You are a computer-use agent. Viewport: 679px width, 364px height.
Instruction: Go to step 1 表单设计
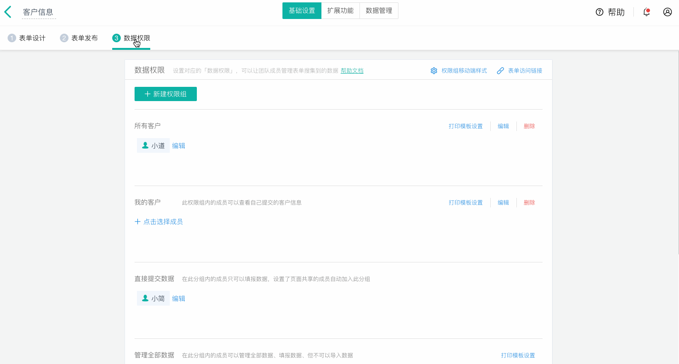tap(26, 38)
